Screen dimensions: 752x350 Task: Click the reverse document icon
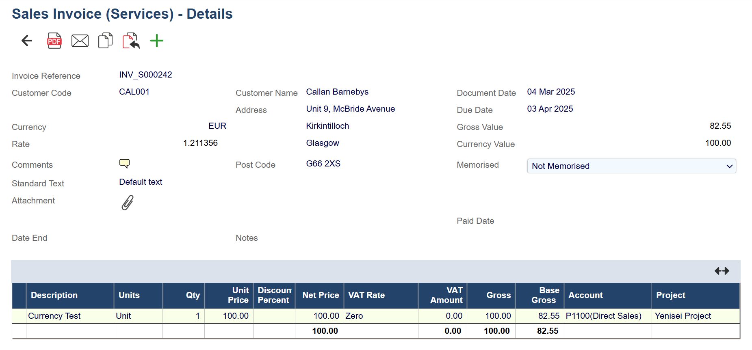131,41
